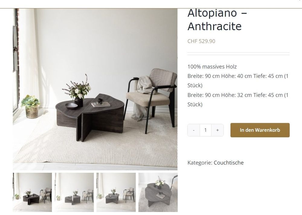Screen dimensions: 302x215
Task: Select the fourth thumbnail showing table top view
Action: pos(158,192)
